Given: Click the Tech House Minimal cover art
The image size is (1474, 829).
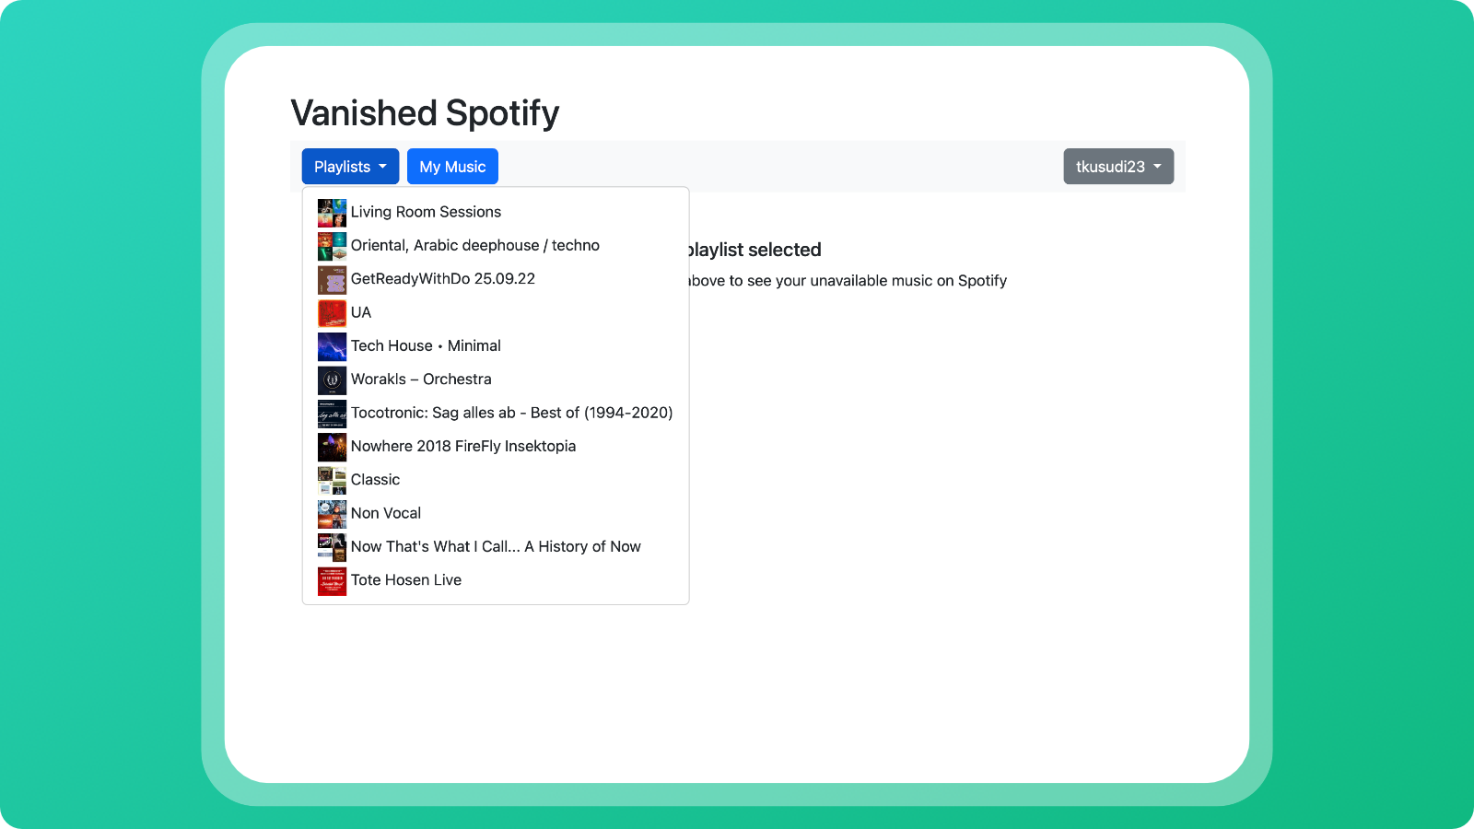Looking at the screenshot, I should click(332, 346).
